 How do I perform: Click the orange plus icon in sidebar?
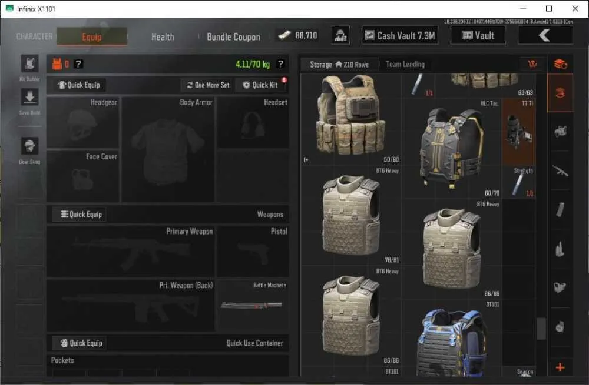[x=560, y=367]
